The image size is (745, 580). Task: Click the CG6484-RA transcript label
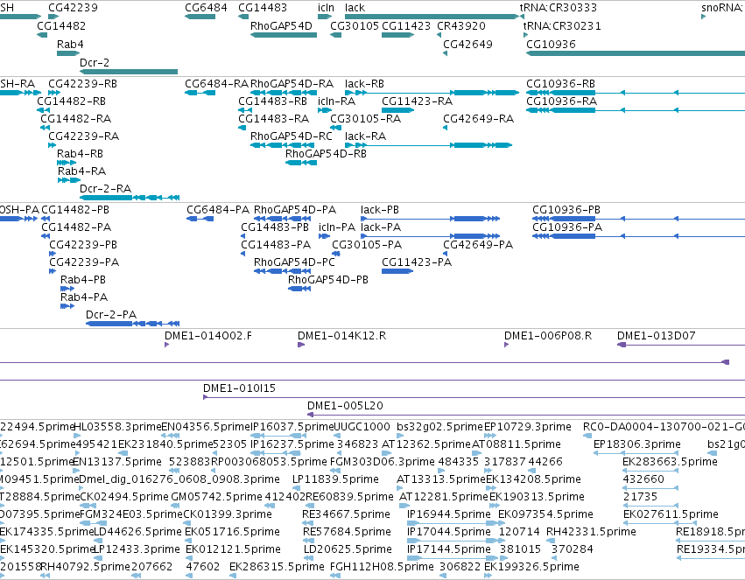pos(216,83)
